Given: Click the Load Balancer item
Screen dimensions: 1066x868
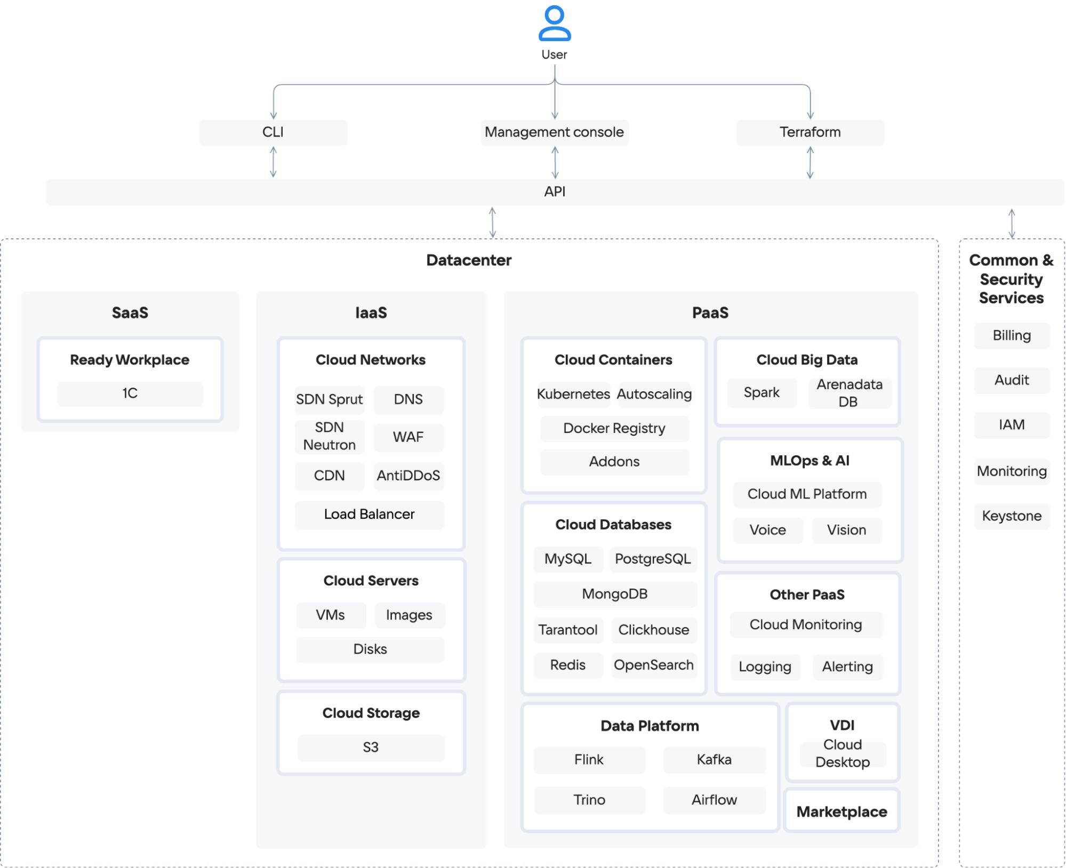Looking at the screenshot, I should tap(369, 515).
